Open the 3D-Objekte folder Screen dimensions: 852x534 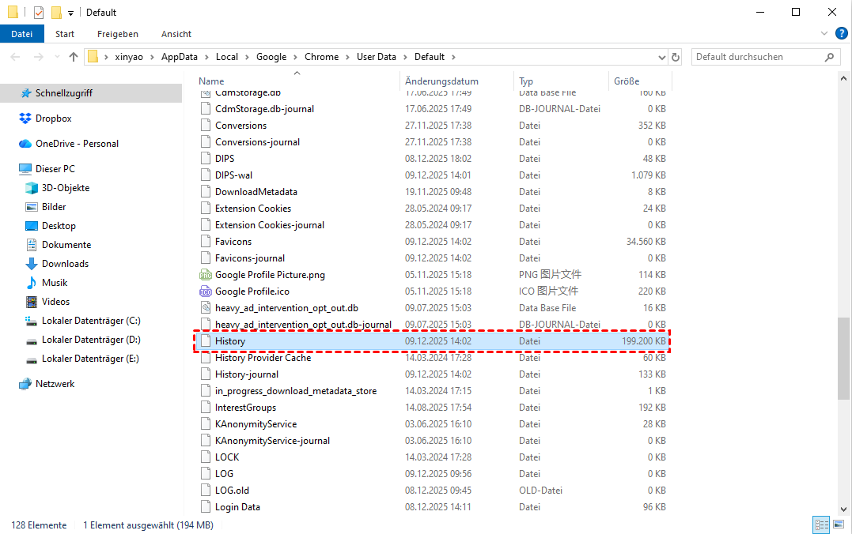(x=65, y=188)
